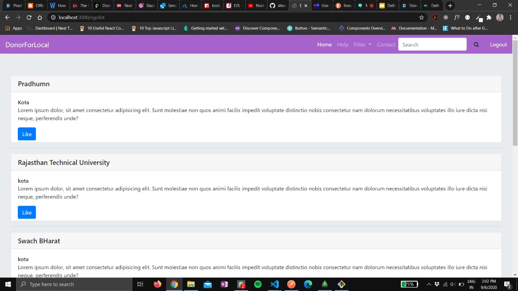Viewport: 518px width, 291px height.
Task: Click the magnifier search icon in navbar
Action: point(476,44)
